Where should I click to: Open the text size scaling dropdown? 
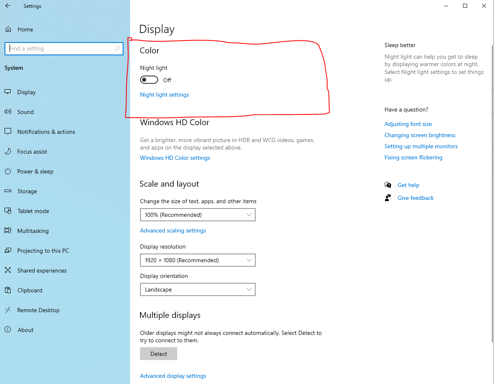[197, 215]
